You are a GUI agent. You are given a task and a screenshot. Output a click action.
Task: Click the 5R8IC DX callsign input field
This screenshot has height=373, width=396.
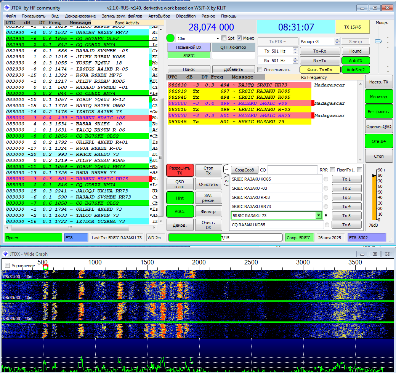coord(189,55)
